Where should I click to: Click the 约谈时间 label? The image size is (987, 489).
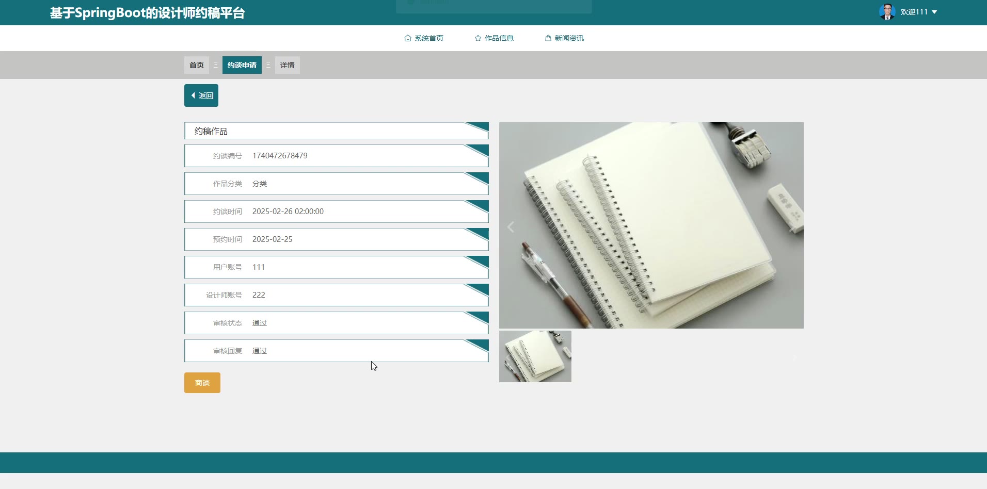(228, 211)
